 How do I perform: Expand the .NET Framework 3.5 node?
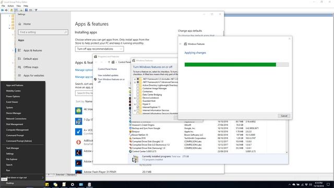coord(135,79)
